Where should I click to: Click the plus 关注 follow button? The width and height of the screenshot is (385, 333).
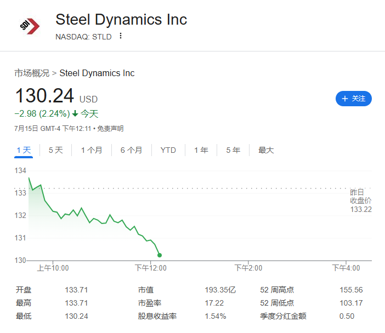(354, 99)
